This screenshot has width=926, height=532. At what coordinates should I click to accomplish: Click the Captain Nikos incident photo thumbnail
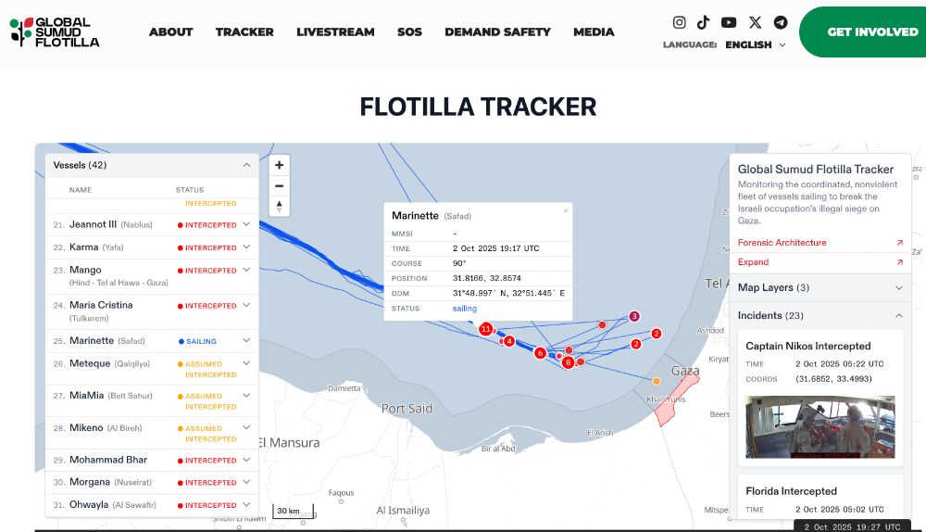coord(820,426)
